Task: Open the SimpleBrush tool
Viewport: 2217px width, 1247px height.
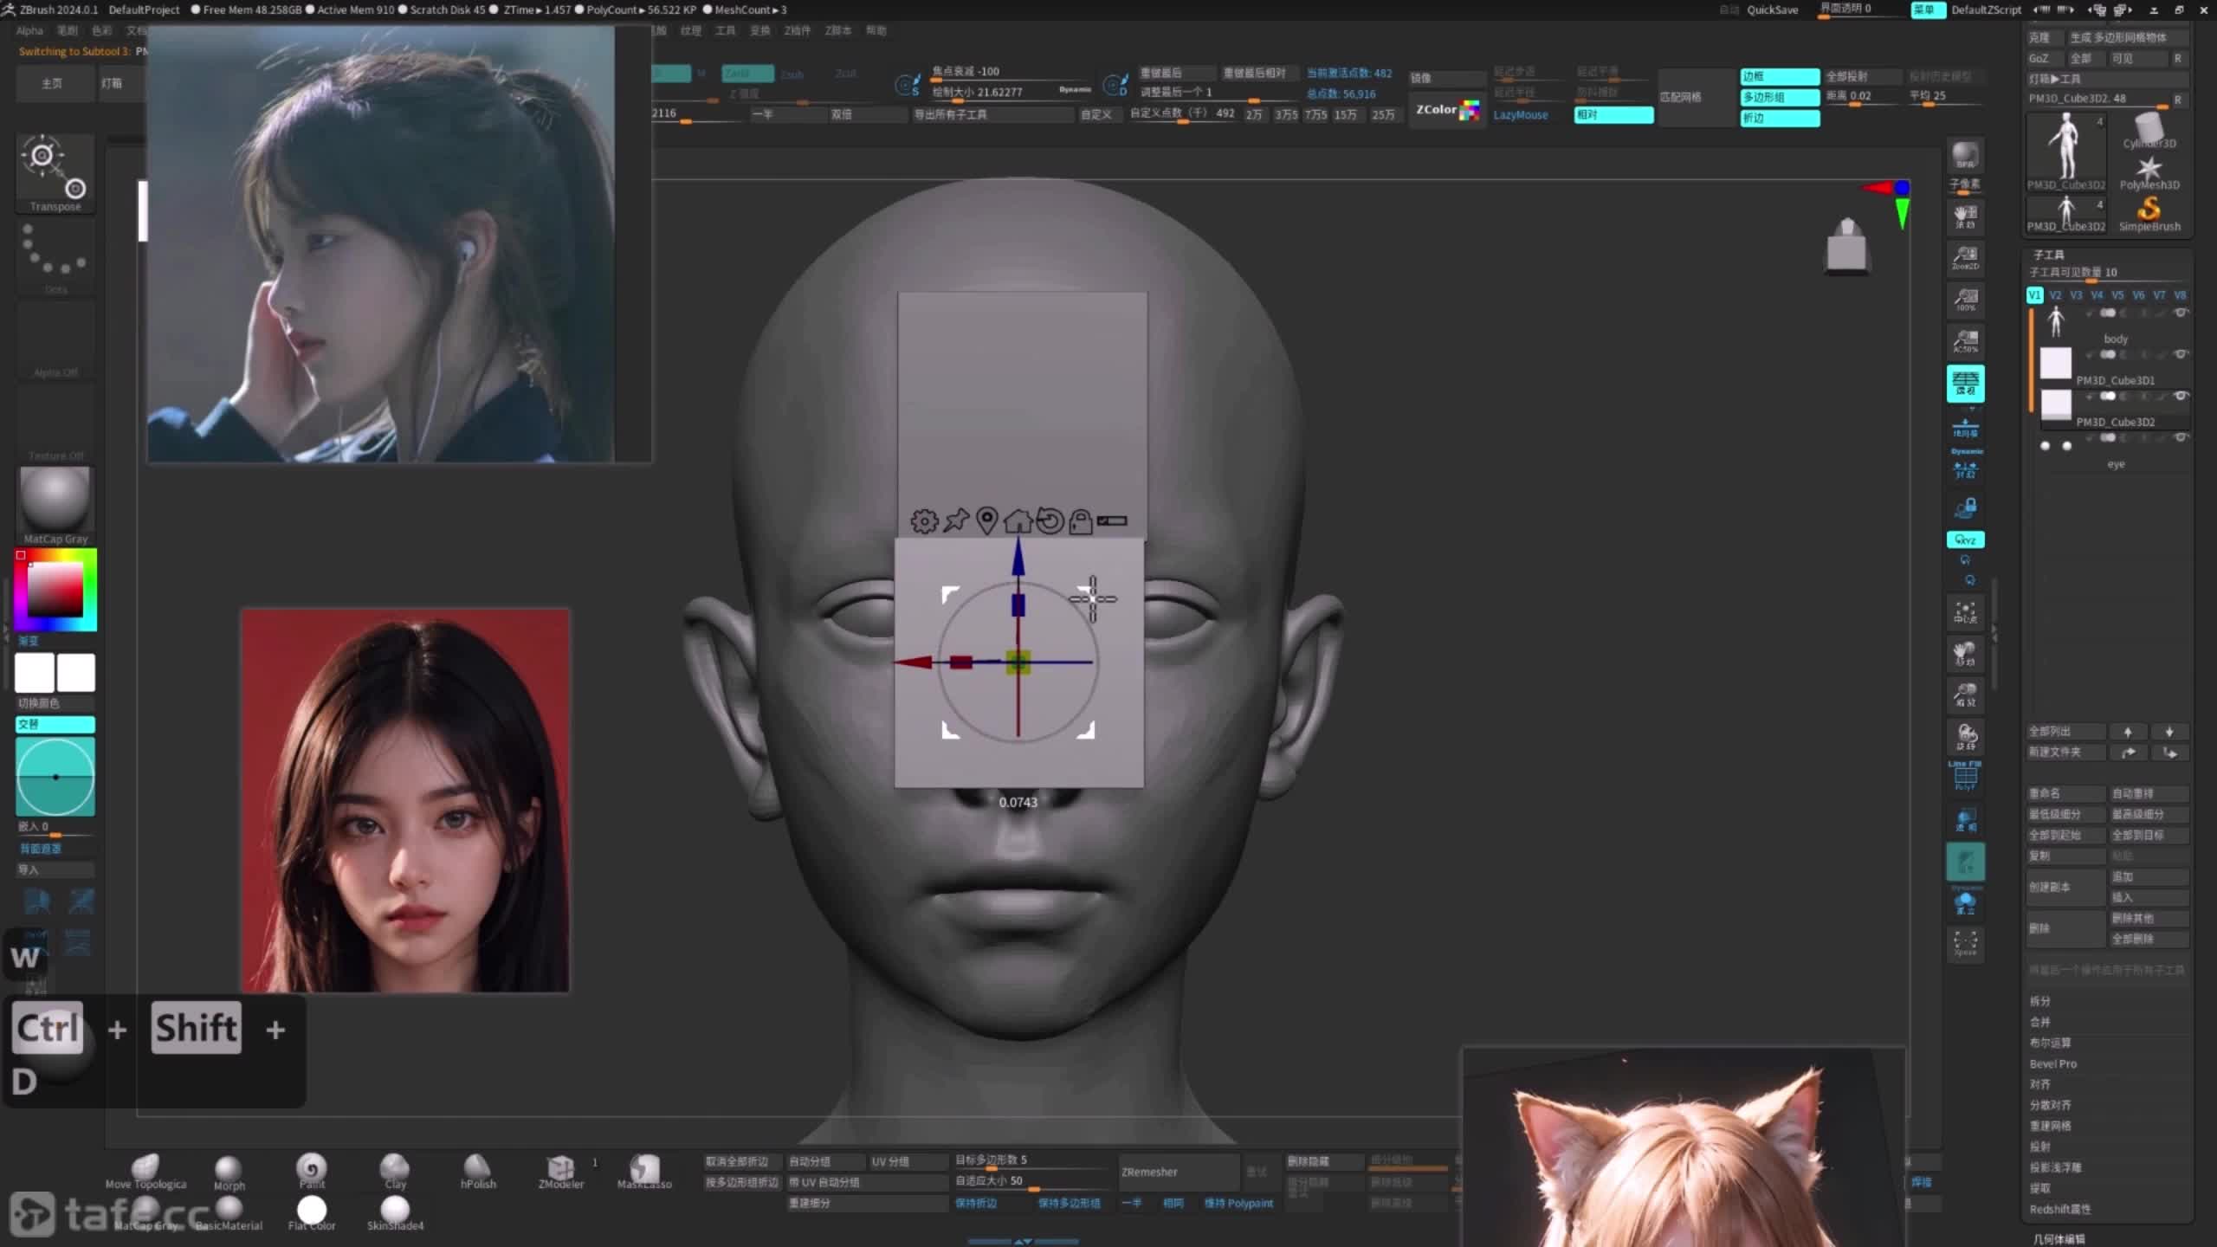Action: coord(2149,213)
